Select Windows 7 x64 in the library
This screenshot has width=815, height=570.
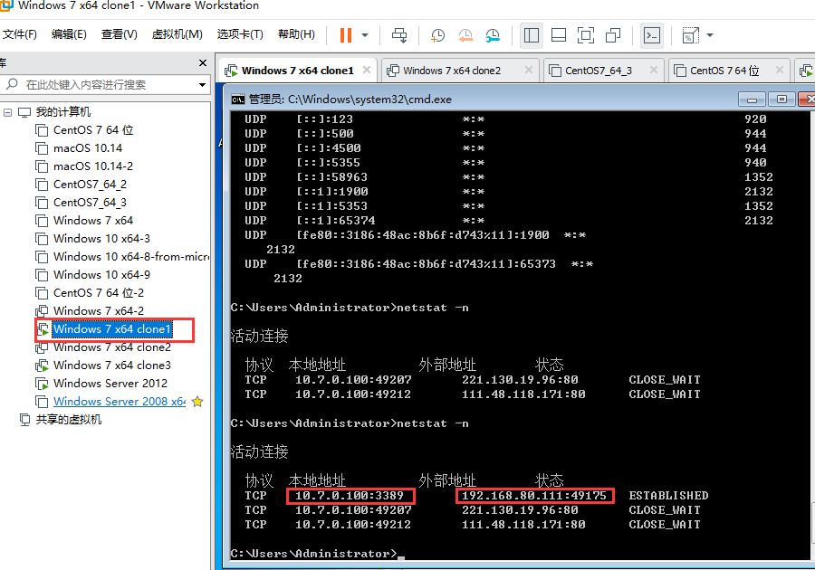pos(93,221)
